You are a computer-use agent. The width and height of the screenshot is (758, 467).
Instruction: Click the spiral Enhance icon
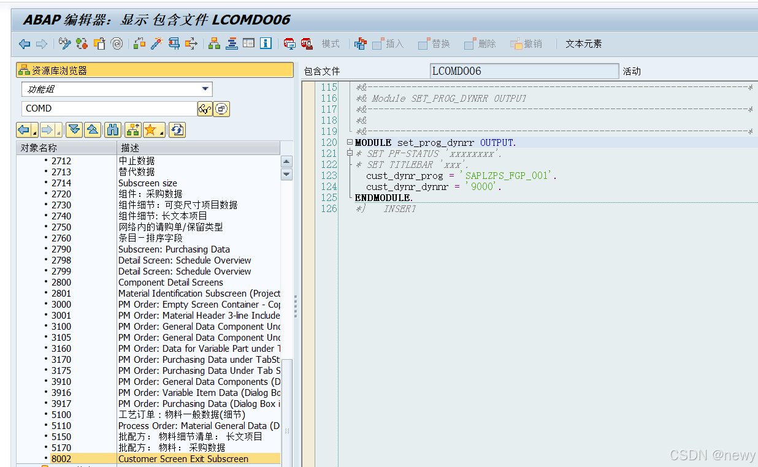point(117,44)
